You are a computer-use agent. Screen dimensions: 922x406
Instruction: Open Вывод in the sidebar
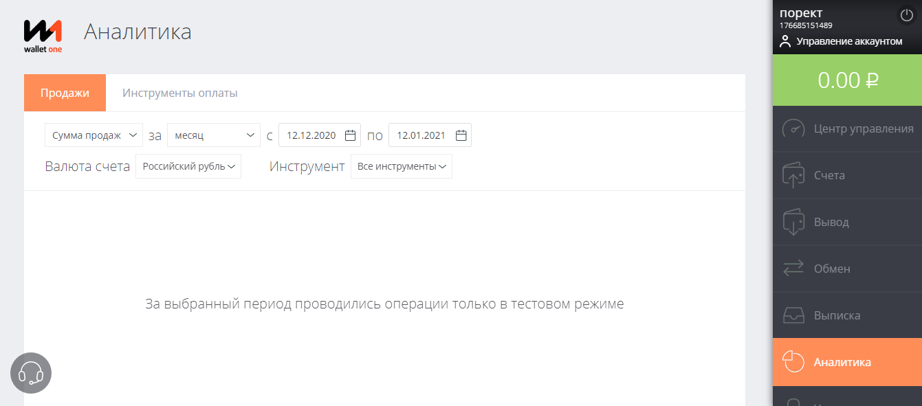pos(847,222)
